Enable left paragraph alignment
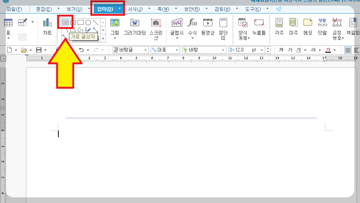This screenshot has width=360, height=203. point(356,50)
